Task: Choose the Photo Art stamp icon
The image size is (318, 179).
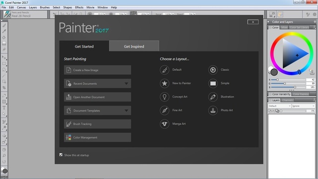Action: (213, 110)
